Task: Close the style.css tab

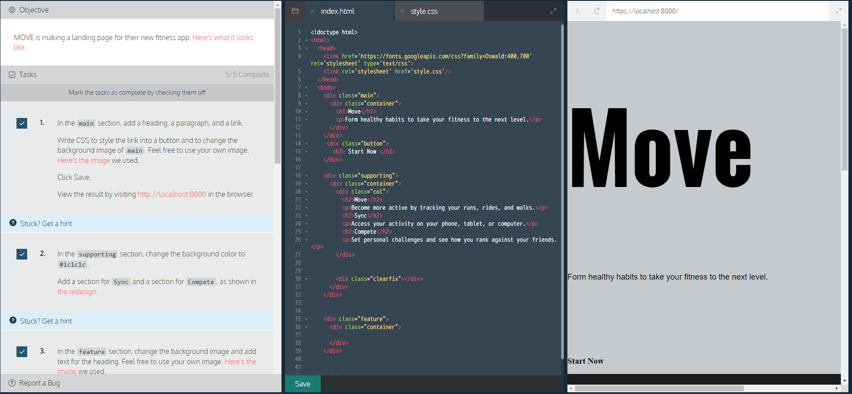Action: tap(402, 11)
